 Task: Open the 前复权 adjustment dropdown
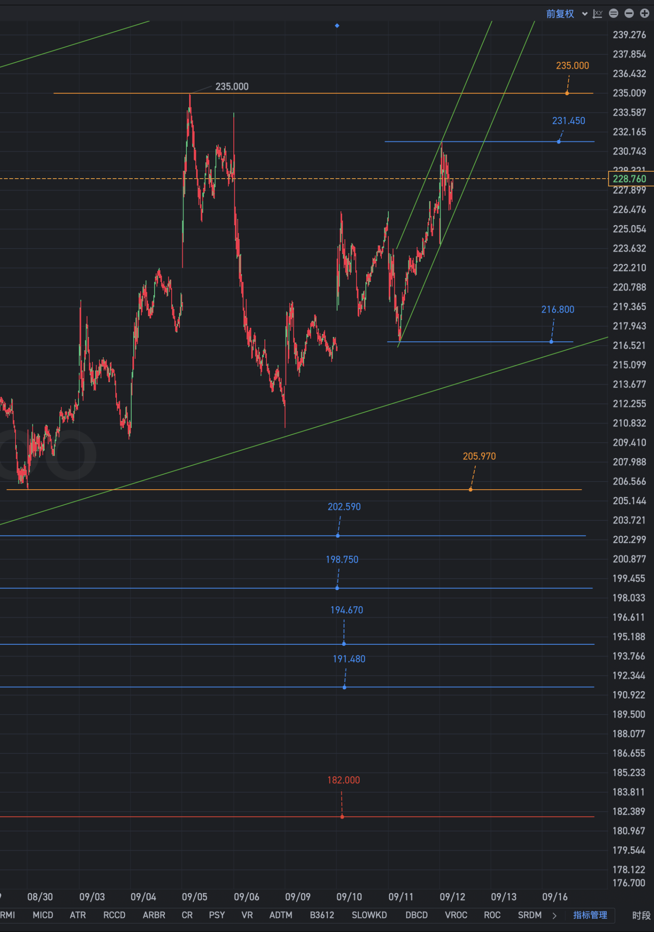pyautogui.click(x=567, y=14)
